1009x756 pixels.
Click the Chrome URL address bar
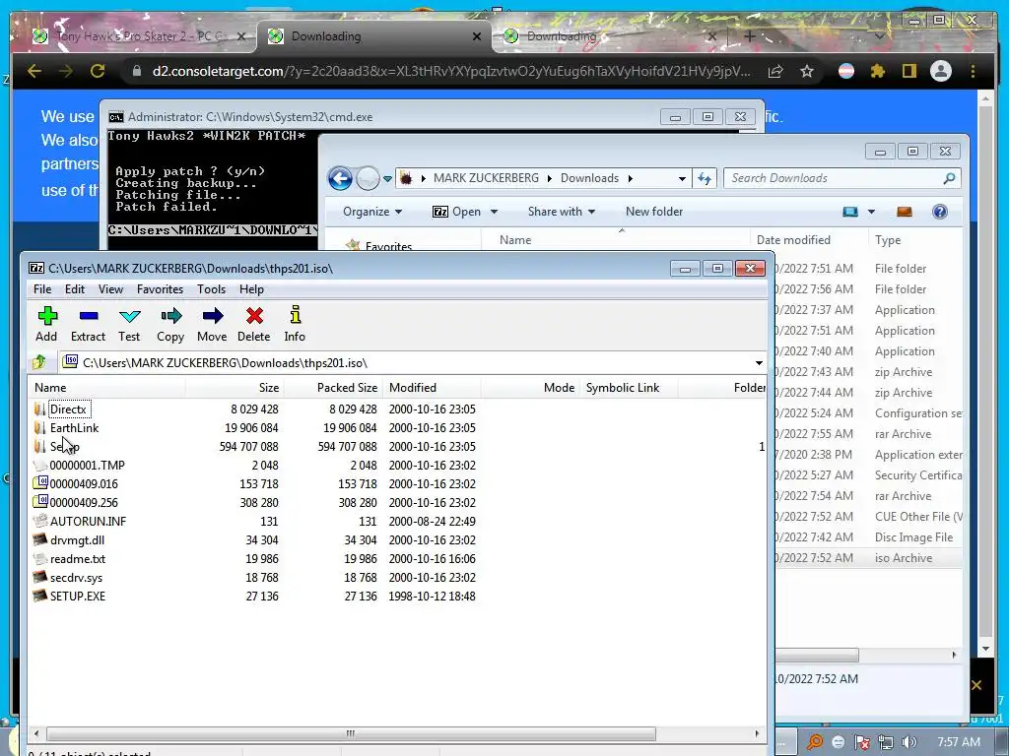pyautogui.click(x=451, y=71)
